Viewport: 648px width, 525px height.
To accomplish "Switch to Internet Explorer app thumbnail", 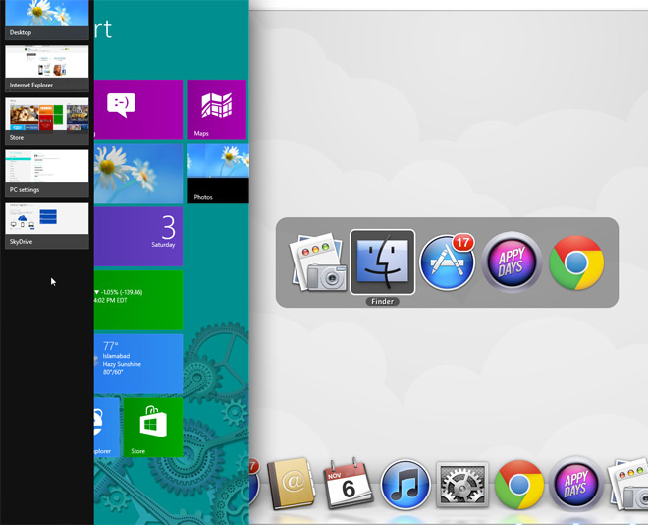I will (47, 68).
